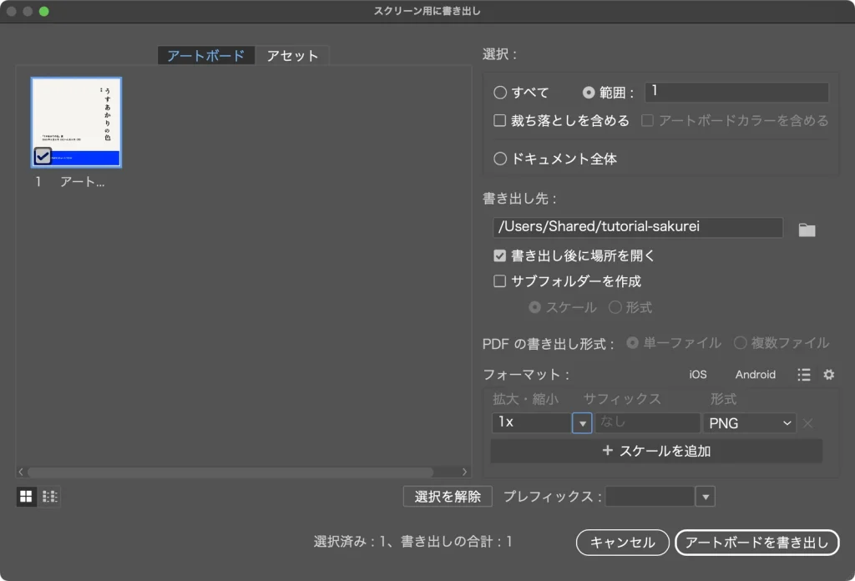This screenshot has width=855, height=581.
Task: Click the left scroll arrow
Action: click(x=21, y=472)
